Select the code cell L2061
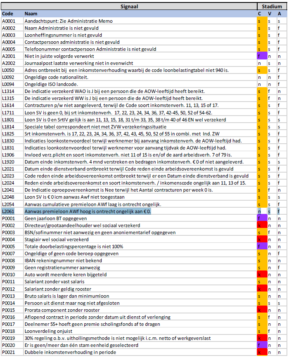289x358 pixels. coord(12,211)
